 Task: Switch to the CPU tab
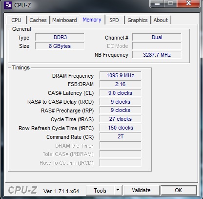pos(16,20)
